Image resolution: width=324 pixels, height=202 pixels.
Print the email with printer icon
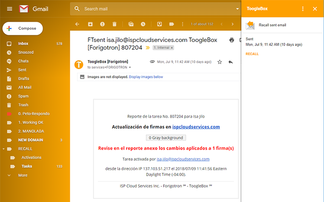point(232,40)
